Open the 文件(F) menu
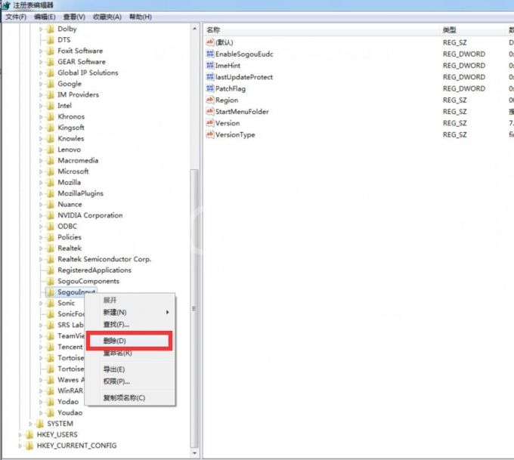Screen dimensions: 514x460 (x=16, y=17)
